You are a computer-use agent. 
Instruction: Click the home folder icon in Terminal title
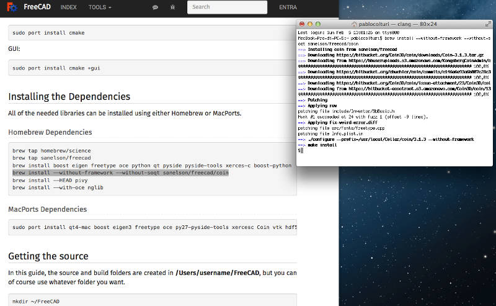(x=354, y=24)
